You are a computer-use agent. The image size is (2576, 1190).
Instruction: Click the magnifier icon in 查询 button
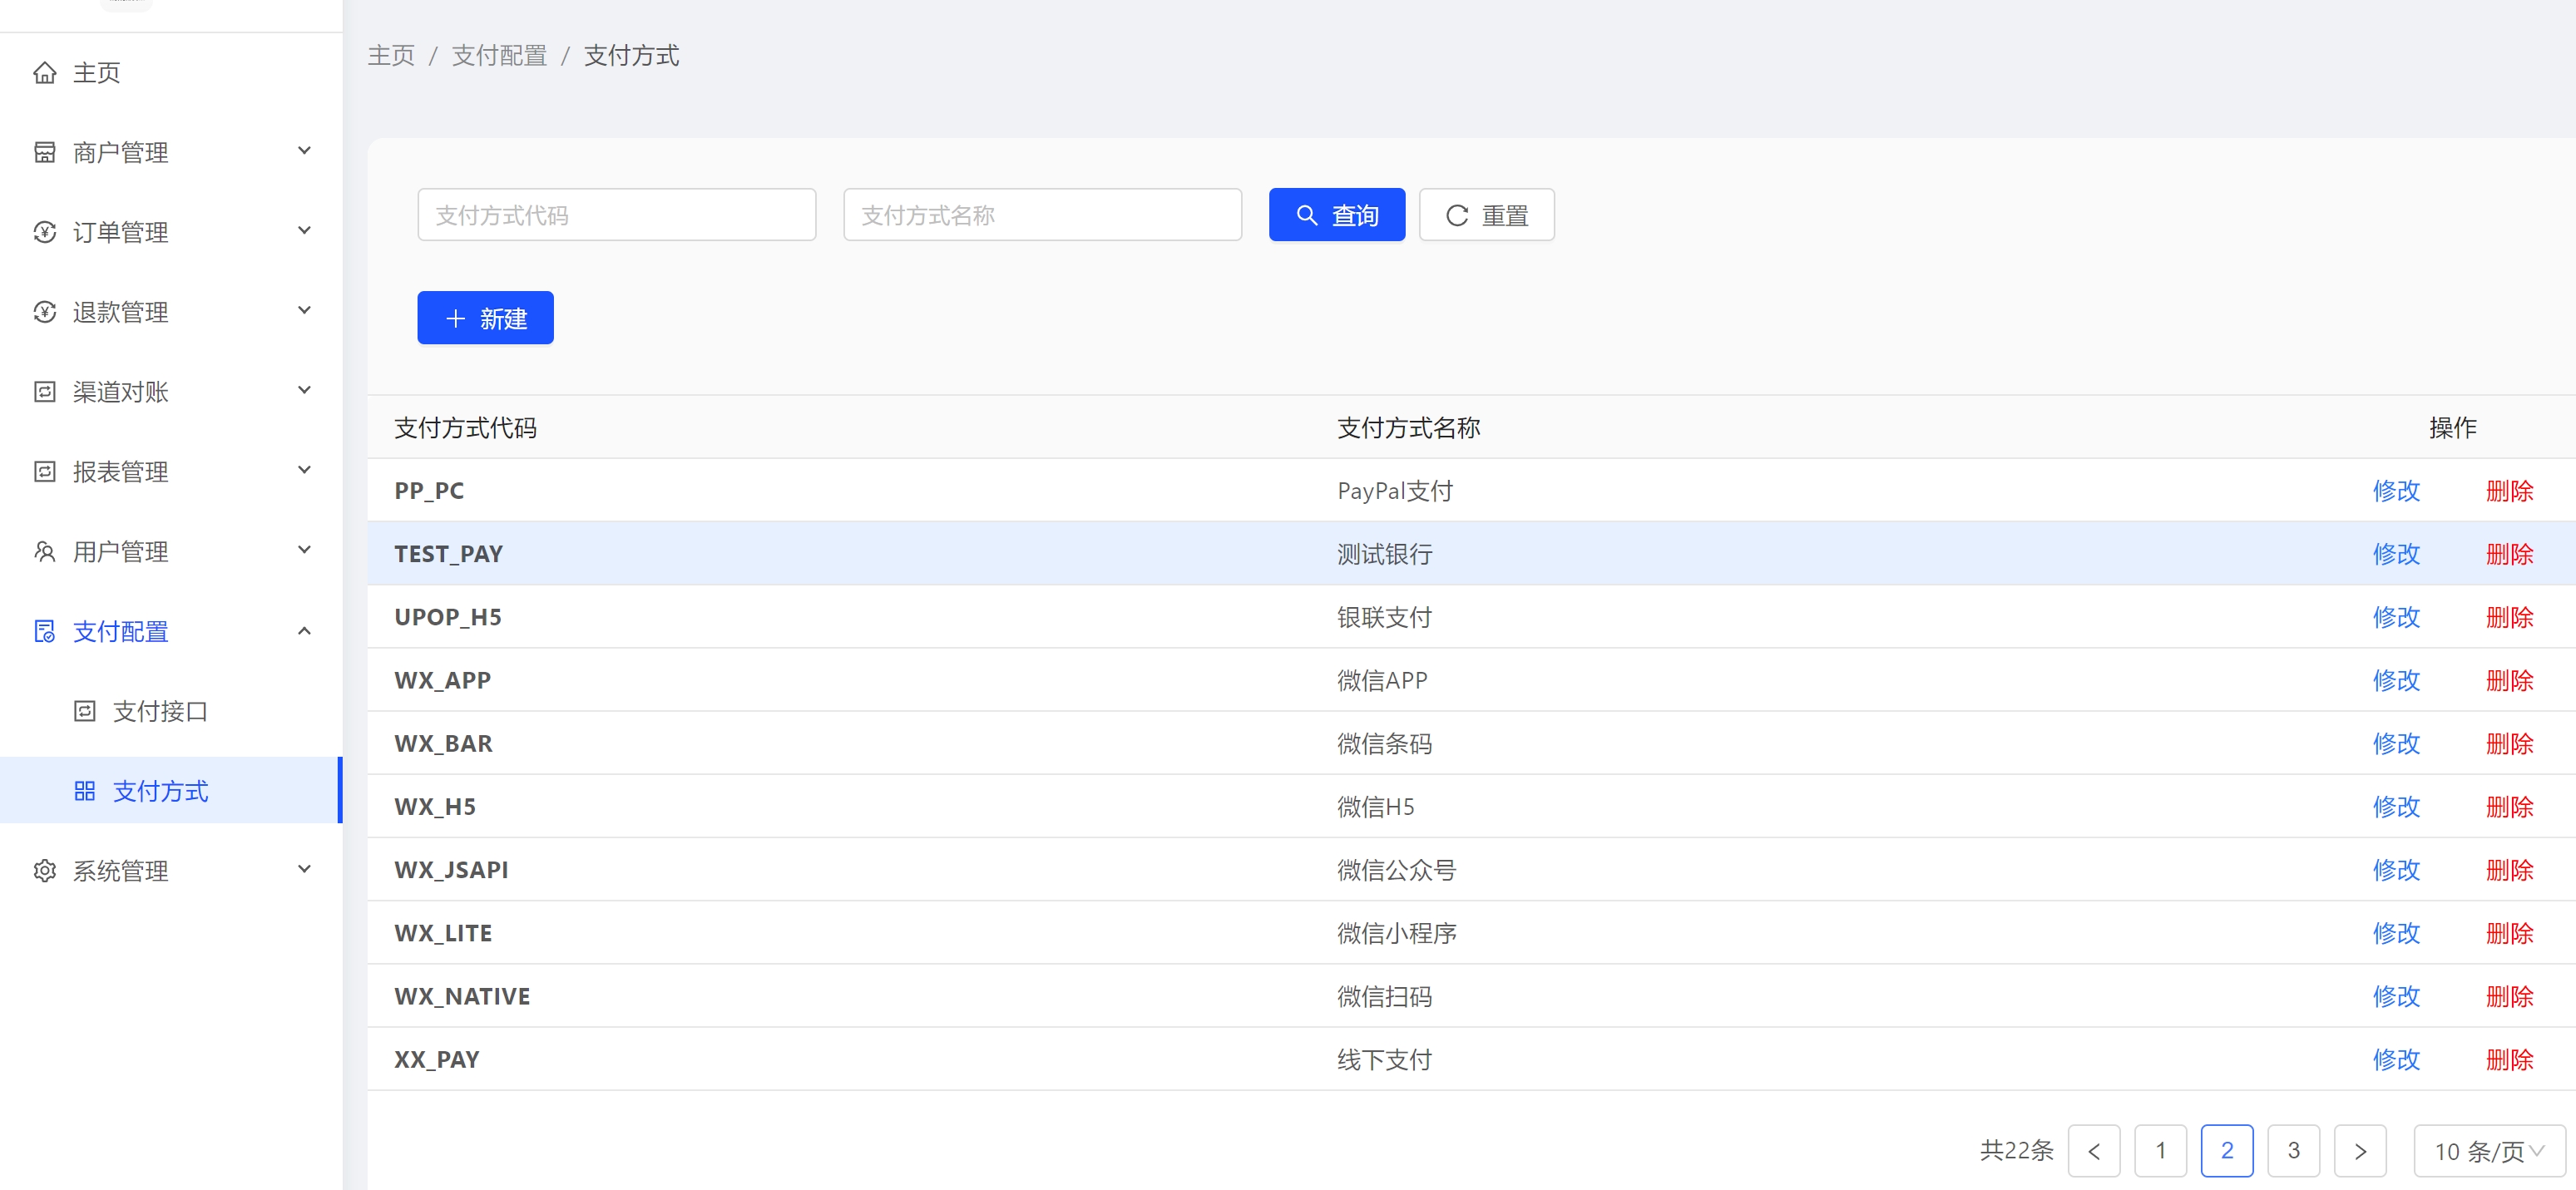click(1307, 215)
